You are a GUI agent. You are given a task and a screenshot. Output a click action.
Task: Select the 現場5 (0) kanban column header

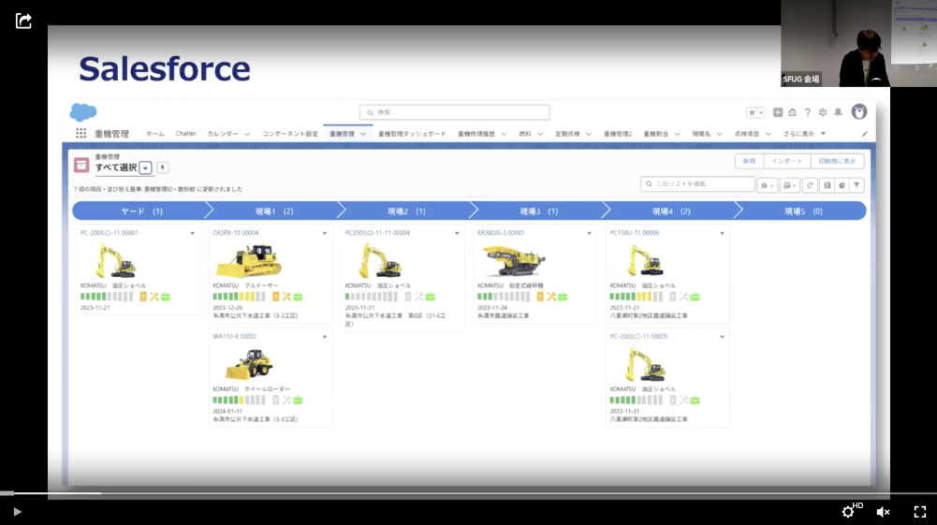[802, 211]
